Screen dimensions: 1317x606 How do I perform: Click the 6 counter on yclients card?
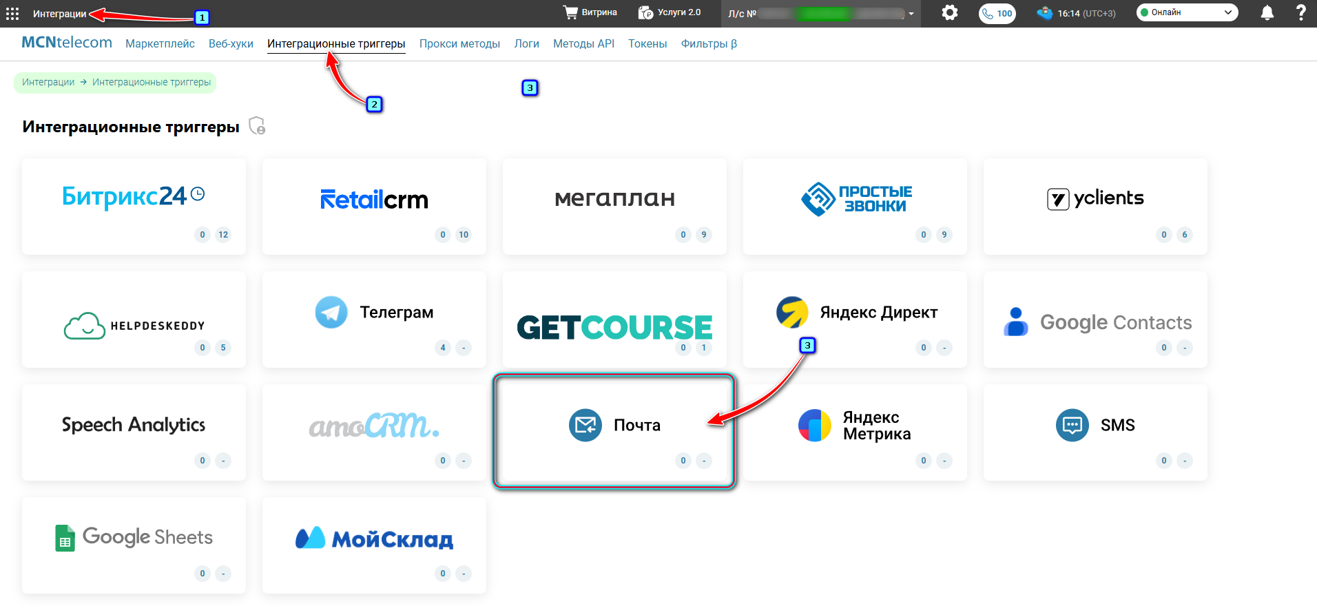point(1185,235)
